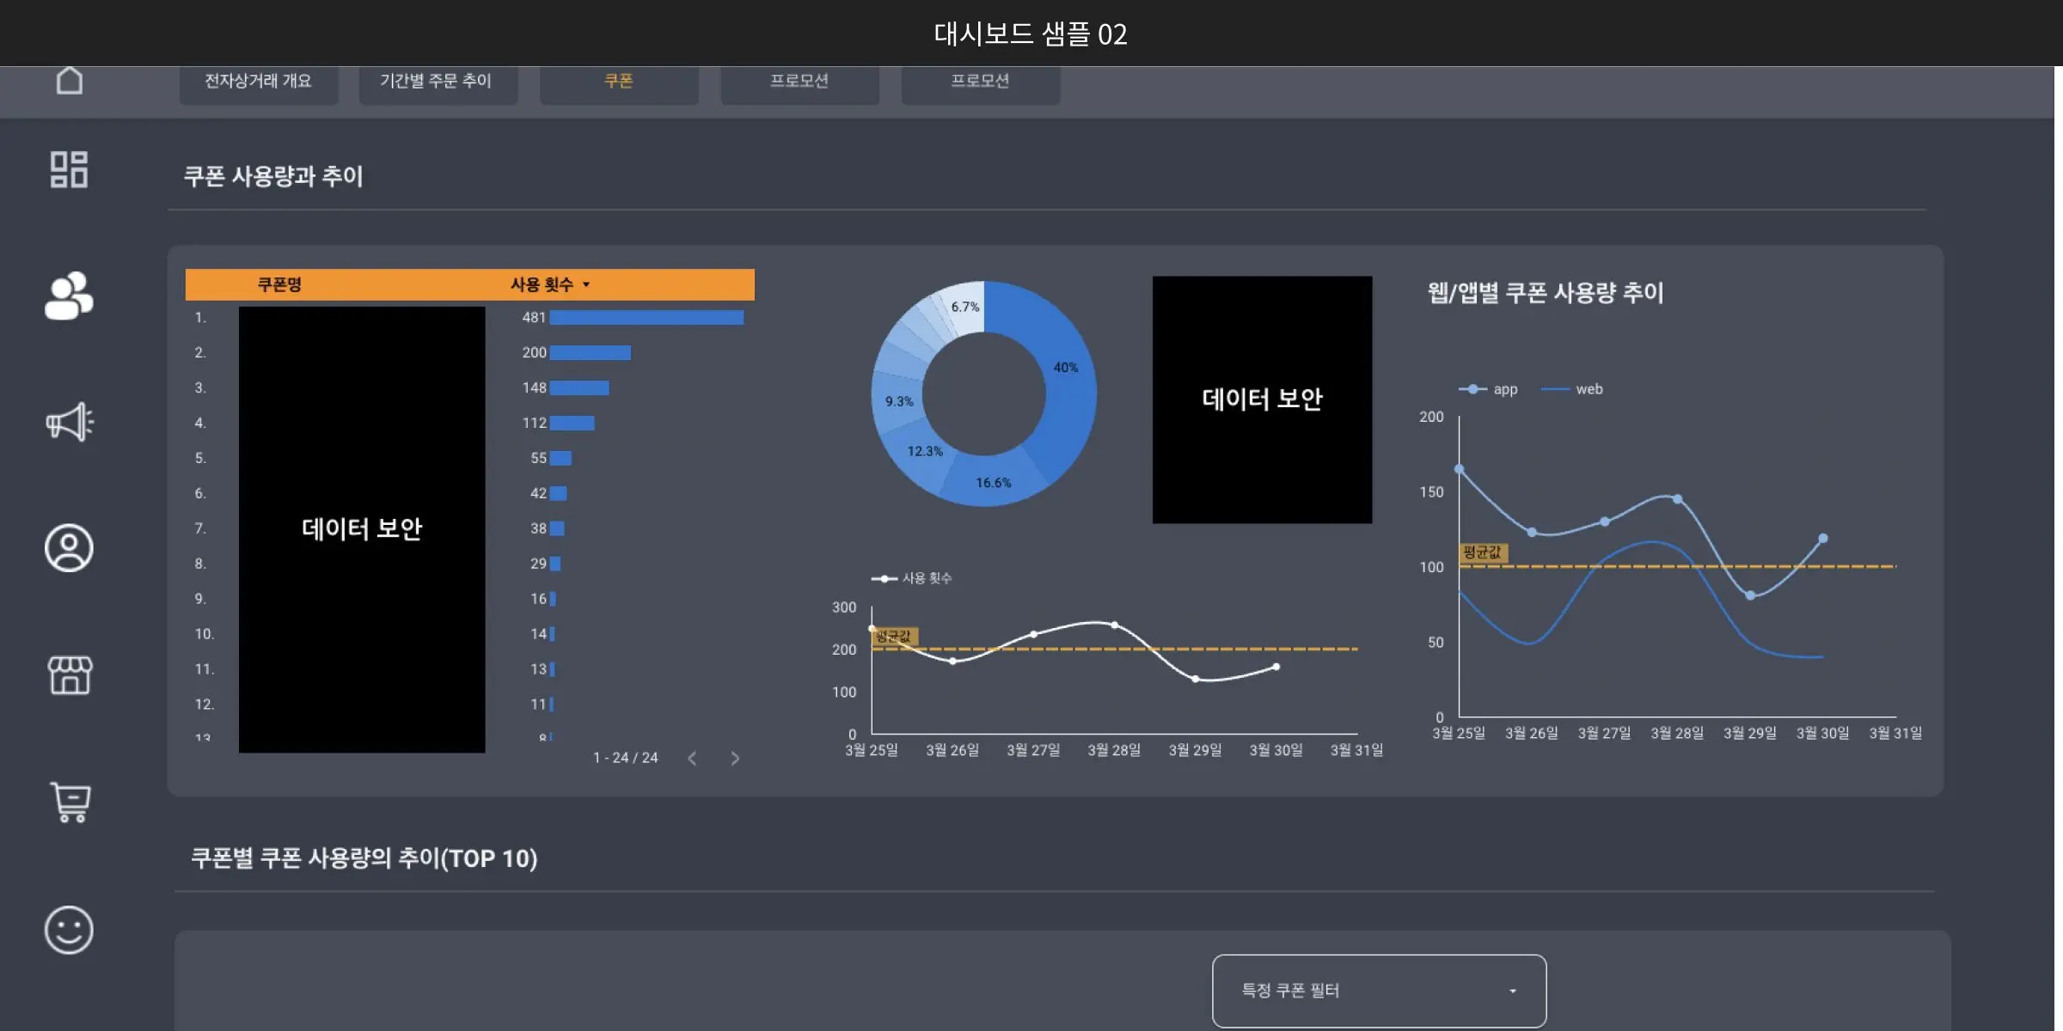Open the profile account icon in sidebar
The height and width of the screenshot is (1031, 2063).
tap(69, 548)
